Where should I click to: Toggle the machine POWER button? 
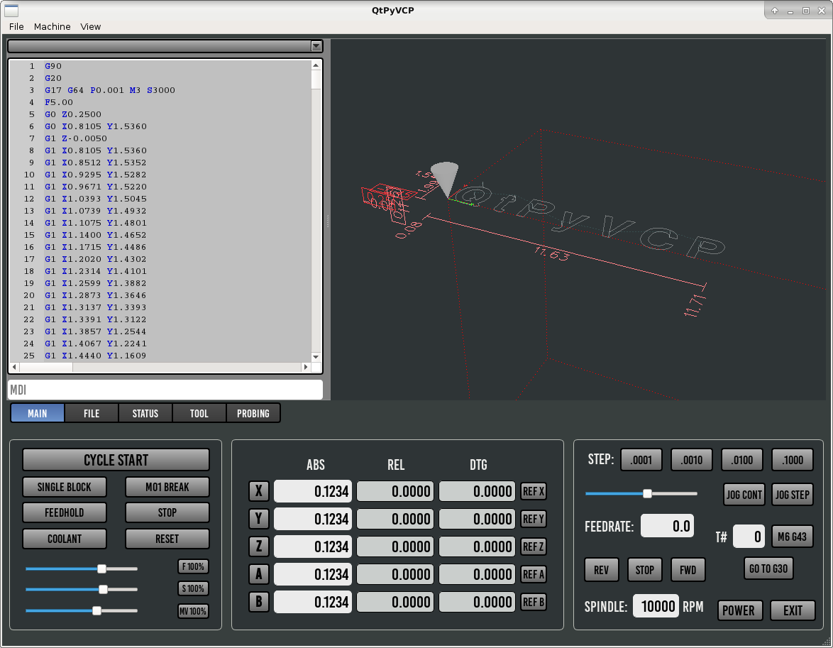739,610
